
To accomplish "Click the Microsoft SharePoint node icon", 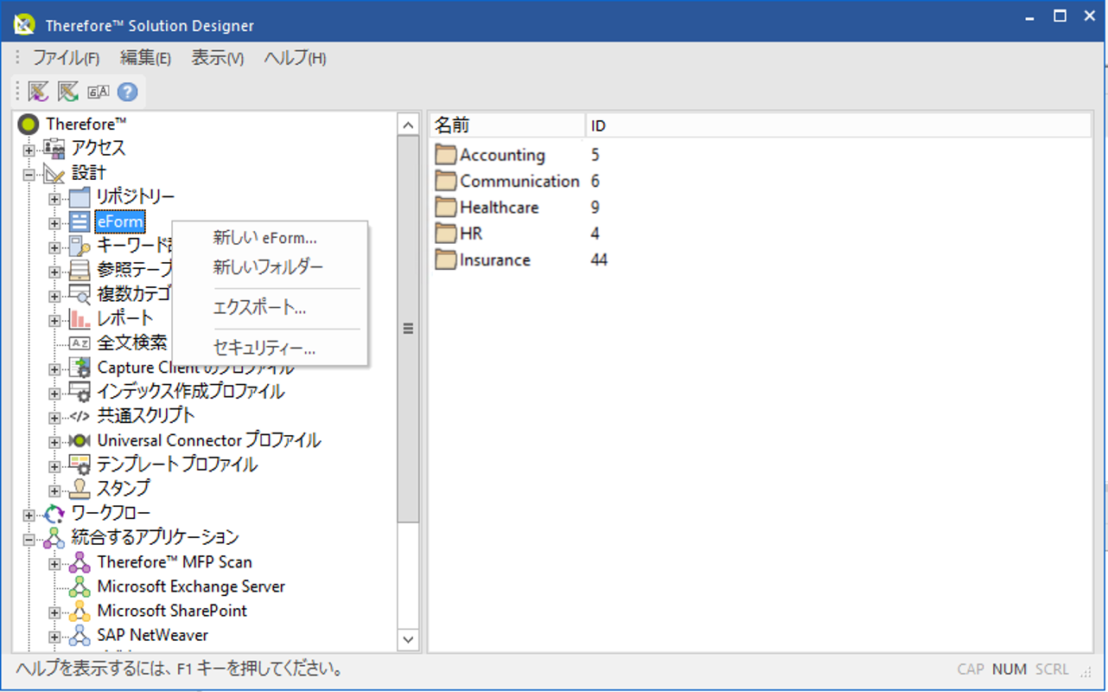I will [x=80, y=611].
